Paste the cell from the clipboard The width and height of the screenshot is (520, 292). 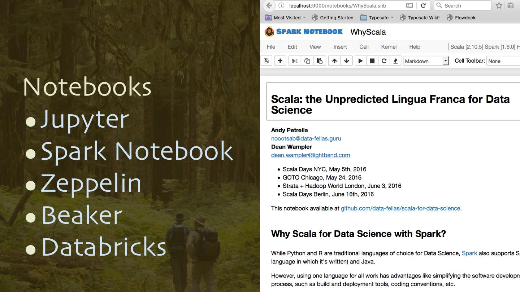click(320, 61)
